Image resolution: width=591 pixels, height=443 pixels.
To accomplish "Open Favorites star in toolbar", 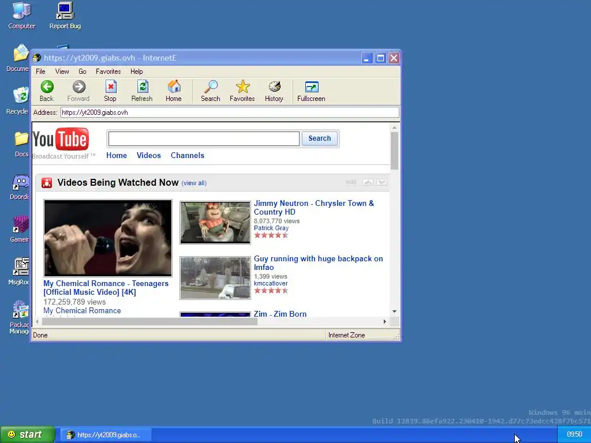I will click(242, 91).
